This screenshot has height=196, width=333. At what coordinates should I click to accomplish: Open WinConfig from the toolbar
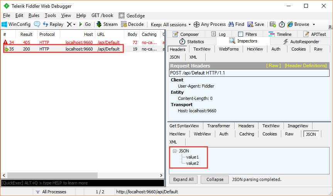pyautogui.click(x=16, y=24)
